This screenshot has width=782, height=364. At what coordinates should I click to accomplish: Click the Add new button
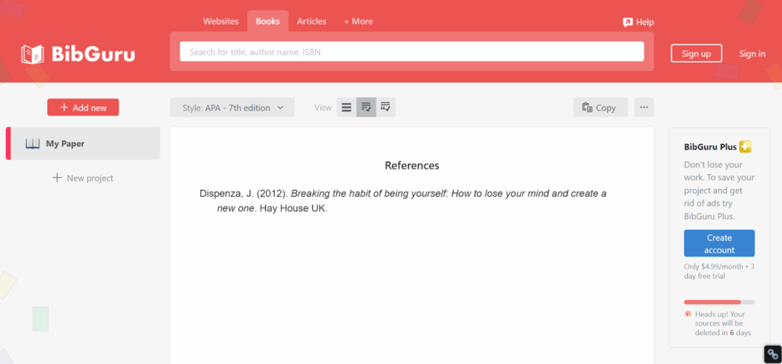[83, 107]
